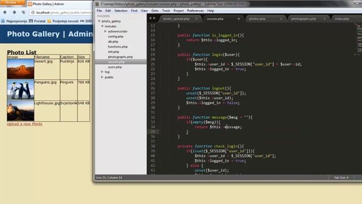
Task: Click the Firefox back arrow button
Action: point(5,12)
